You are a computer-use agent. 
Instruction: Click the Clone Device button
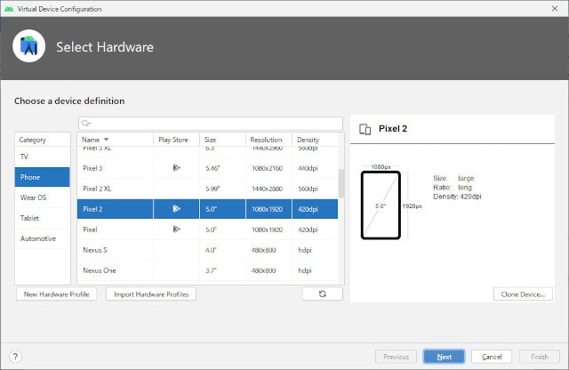[x=523, y=294]
